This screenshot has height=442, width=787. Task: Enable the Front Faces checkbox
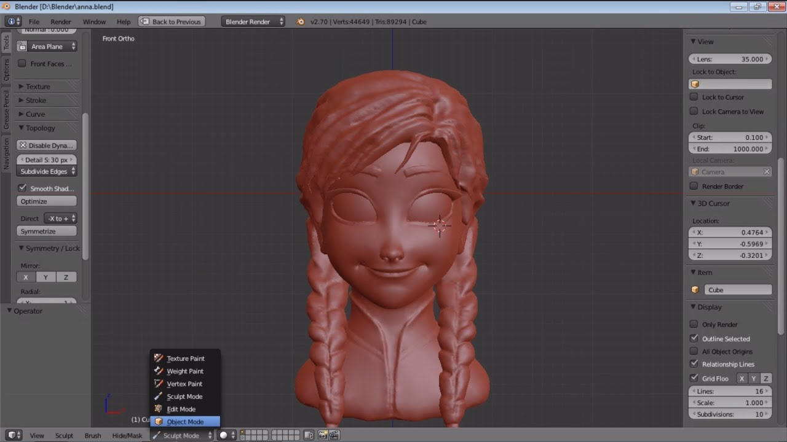22,63
